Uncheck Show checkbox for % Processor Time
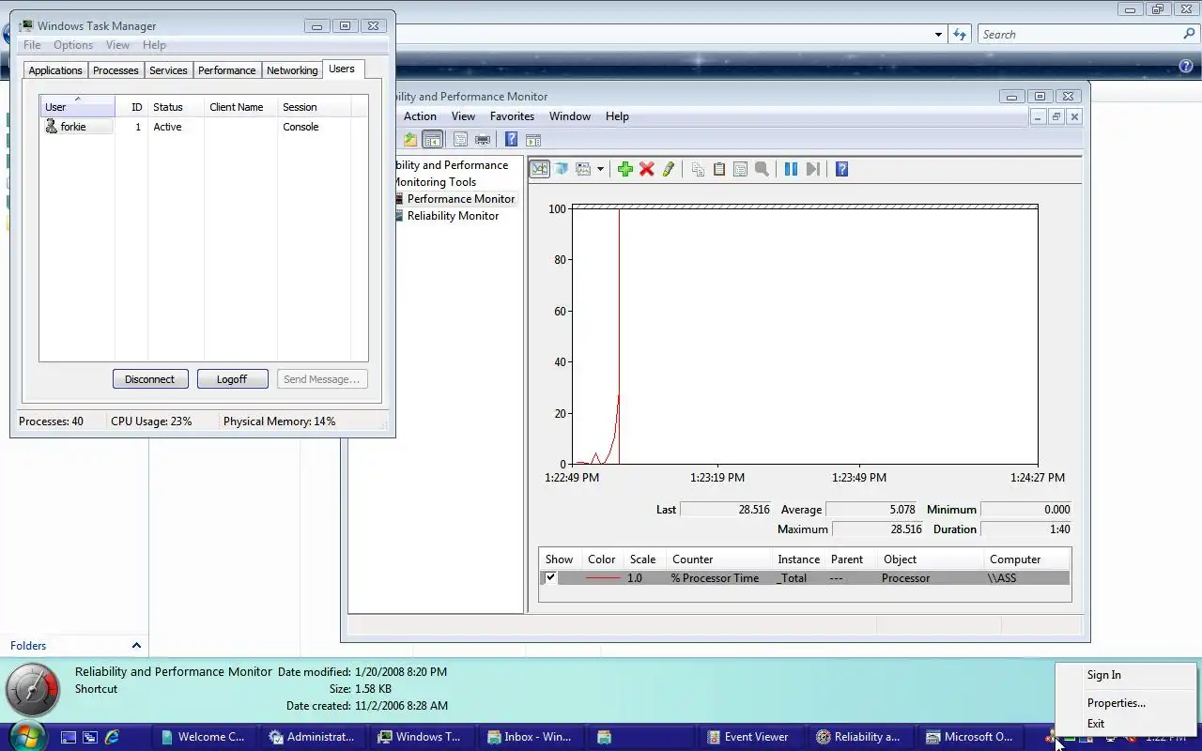The width and height of the screenshot is (1202, 751). tap(550, 578)
